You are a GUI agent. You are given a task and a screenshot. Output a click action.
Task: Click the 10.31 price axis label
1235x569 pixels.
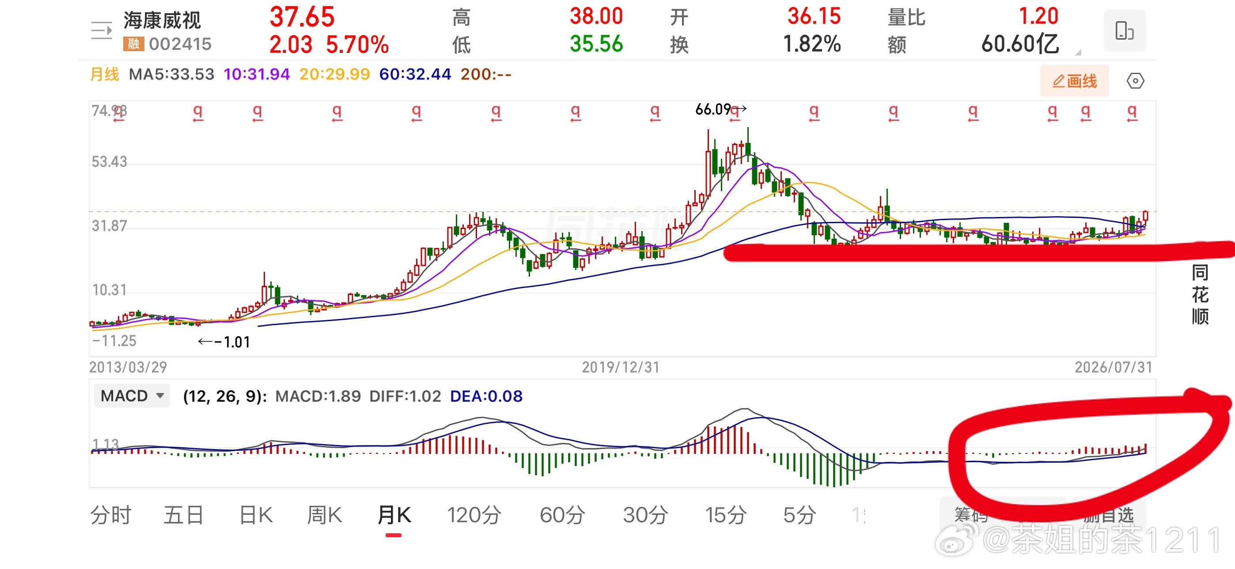109,290
